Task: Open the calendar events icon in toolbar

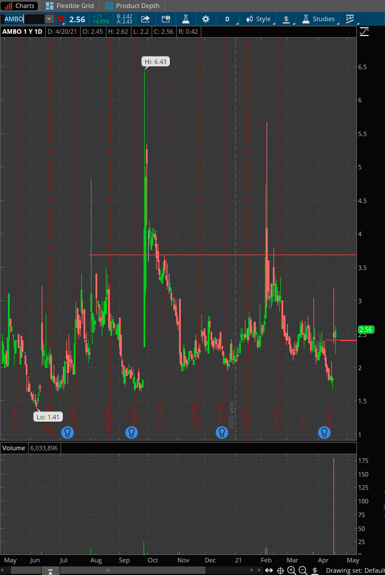Action: coord(166,19)
